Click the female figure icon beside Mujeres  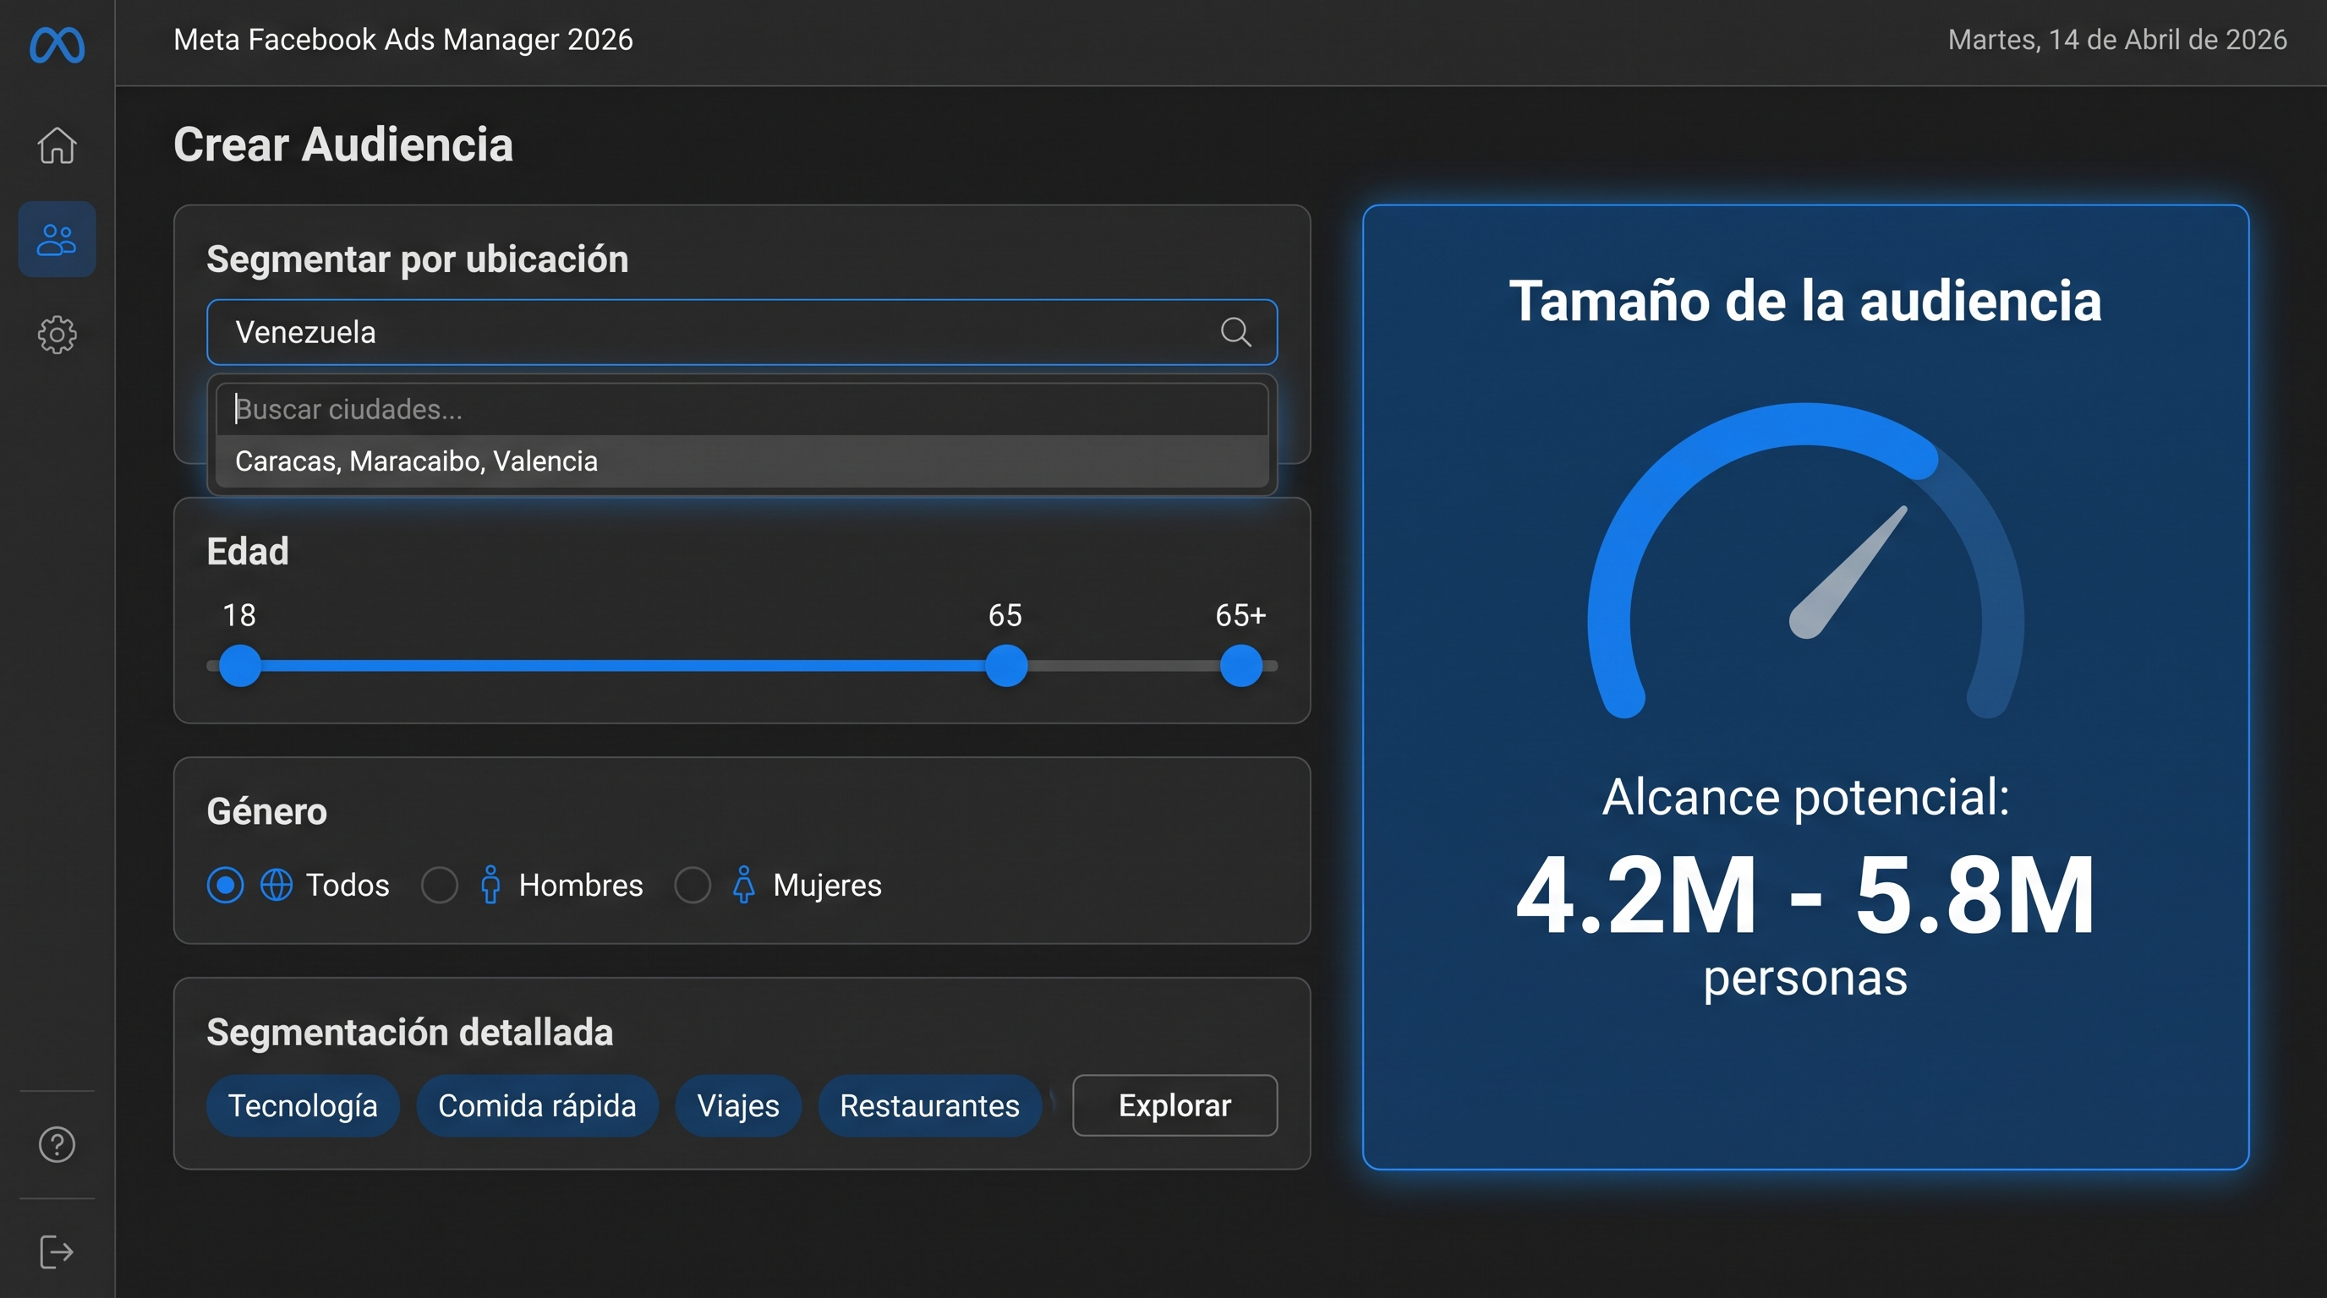point(743,885)
